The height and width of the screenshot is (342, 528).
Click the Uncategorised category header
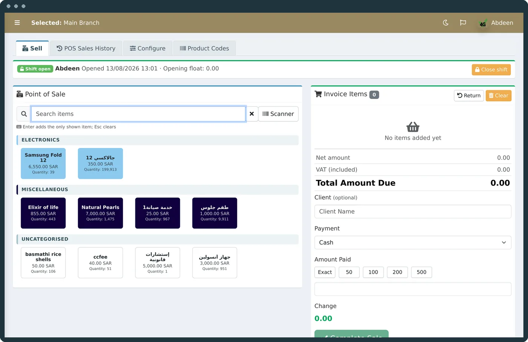coord(158,239)
